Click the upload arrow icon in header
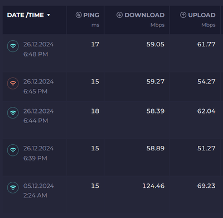Image resolution: width=223 pixels, height=218 pixels. (x=183, y=15)
